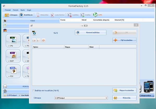The height and width of the screenshot is (109, 156).
Task: Select the -> PCX conversion icon
Action: coord(13,71)
